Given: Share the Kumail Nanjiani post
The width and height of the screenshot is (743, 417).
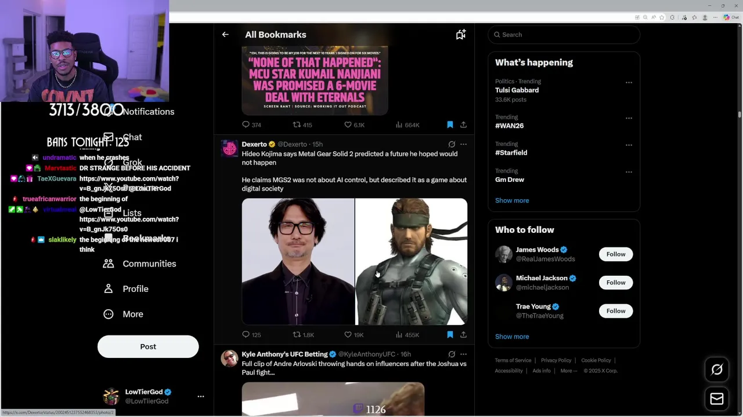Looking at the screenshot, I should (463, 125).
